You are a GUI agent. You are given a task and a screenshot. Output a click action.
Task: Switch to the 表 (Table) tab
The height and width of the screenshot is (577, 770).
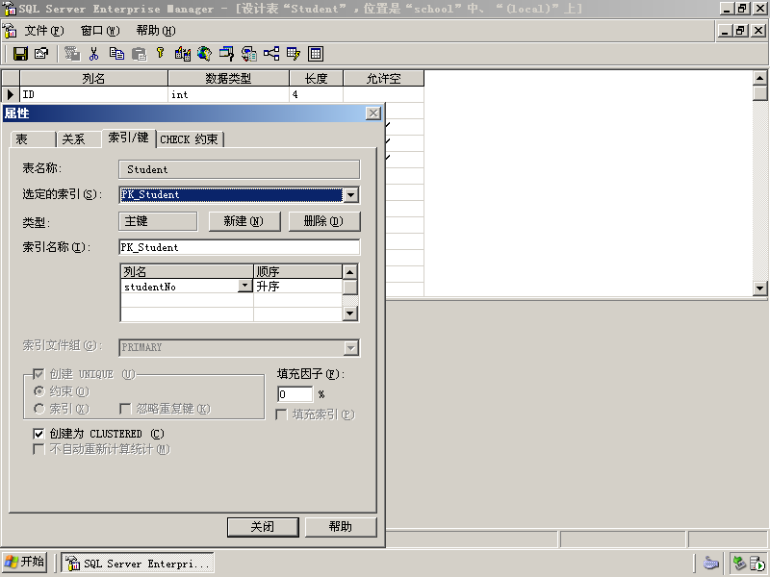(33, 139)
